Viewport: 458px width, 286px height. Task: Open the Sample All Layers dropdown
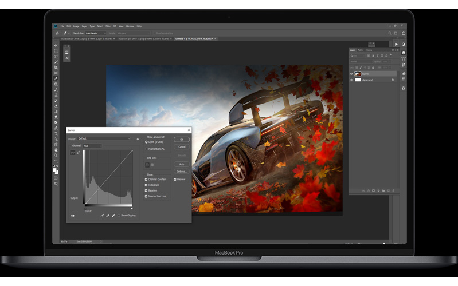tap(134, 33)
